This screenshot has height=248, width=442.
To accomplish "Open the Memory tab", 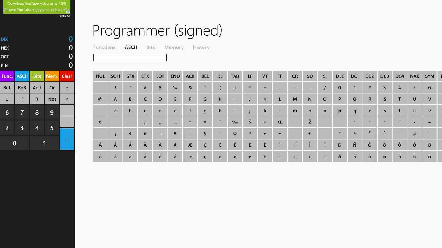I will (x=174, y=47).
